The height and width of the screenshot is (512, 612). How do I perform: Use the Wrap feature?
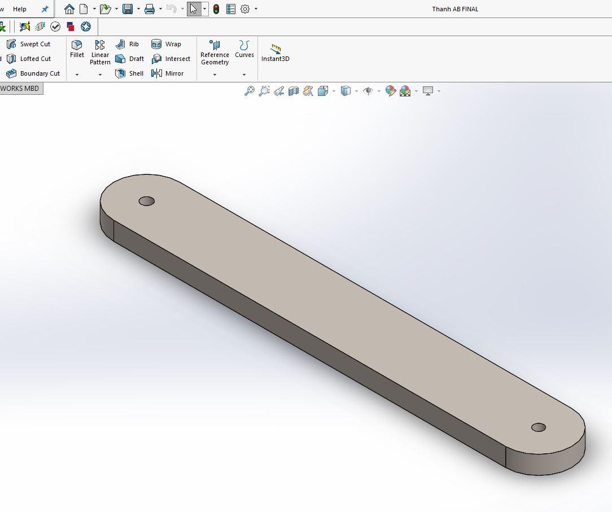(x=166, y=44)
